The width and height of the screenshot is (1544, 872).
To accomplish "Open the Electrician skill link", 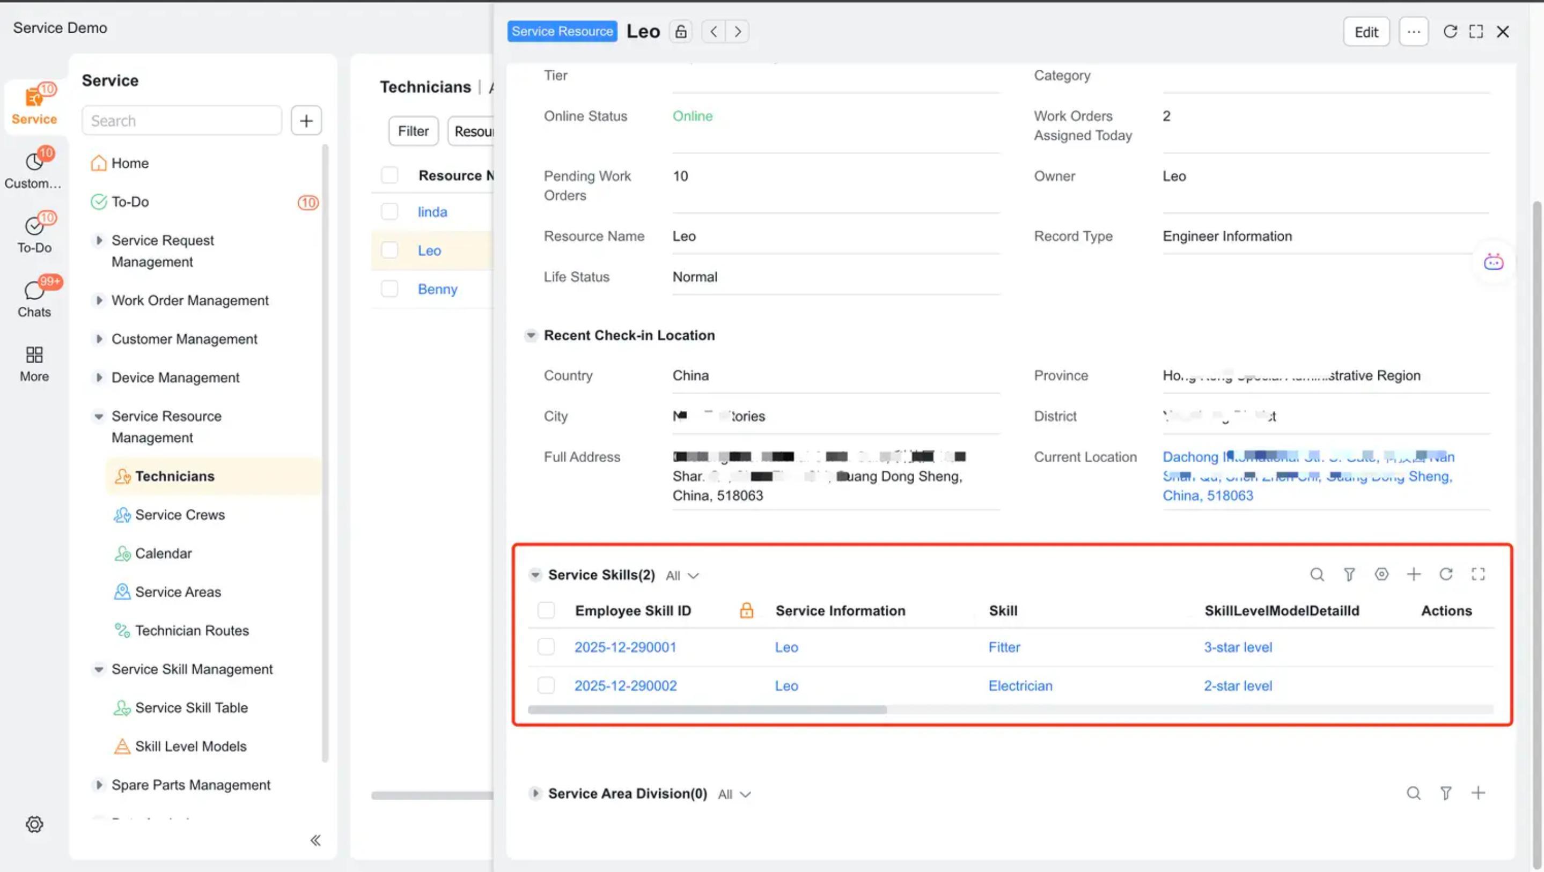I will click(x=1020, y=685).
